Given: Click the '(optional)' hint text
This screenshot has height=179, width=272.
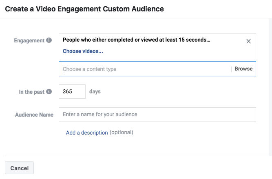Looking at the screenshot, I should pos(122,133).
